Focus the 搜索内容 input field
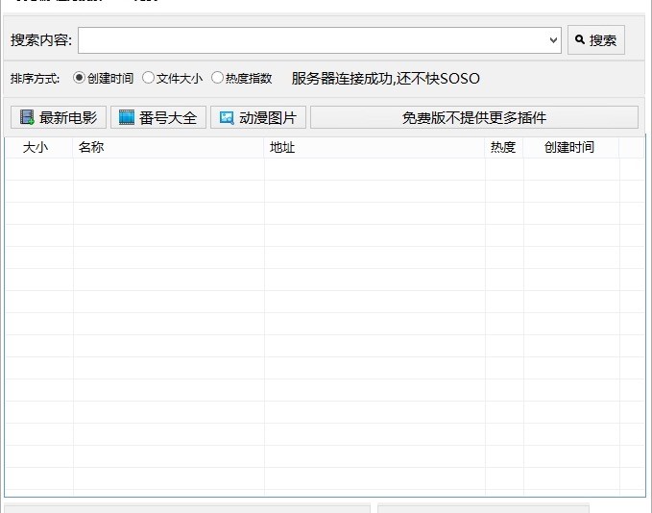This screenshot has height=513, width=652. (320, 40)
